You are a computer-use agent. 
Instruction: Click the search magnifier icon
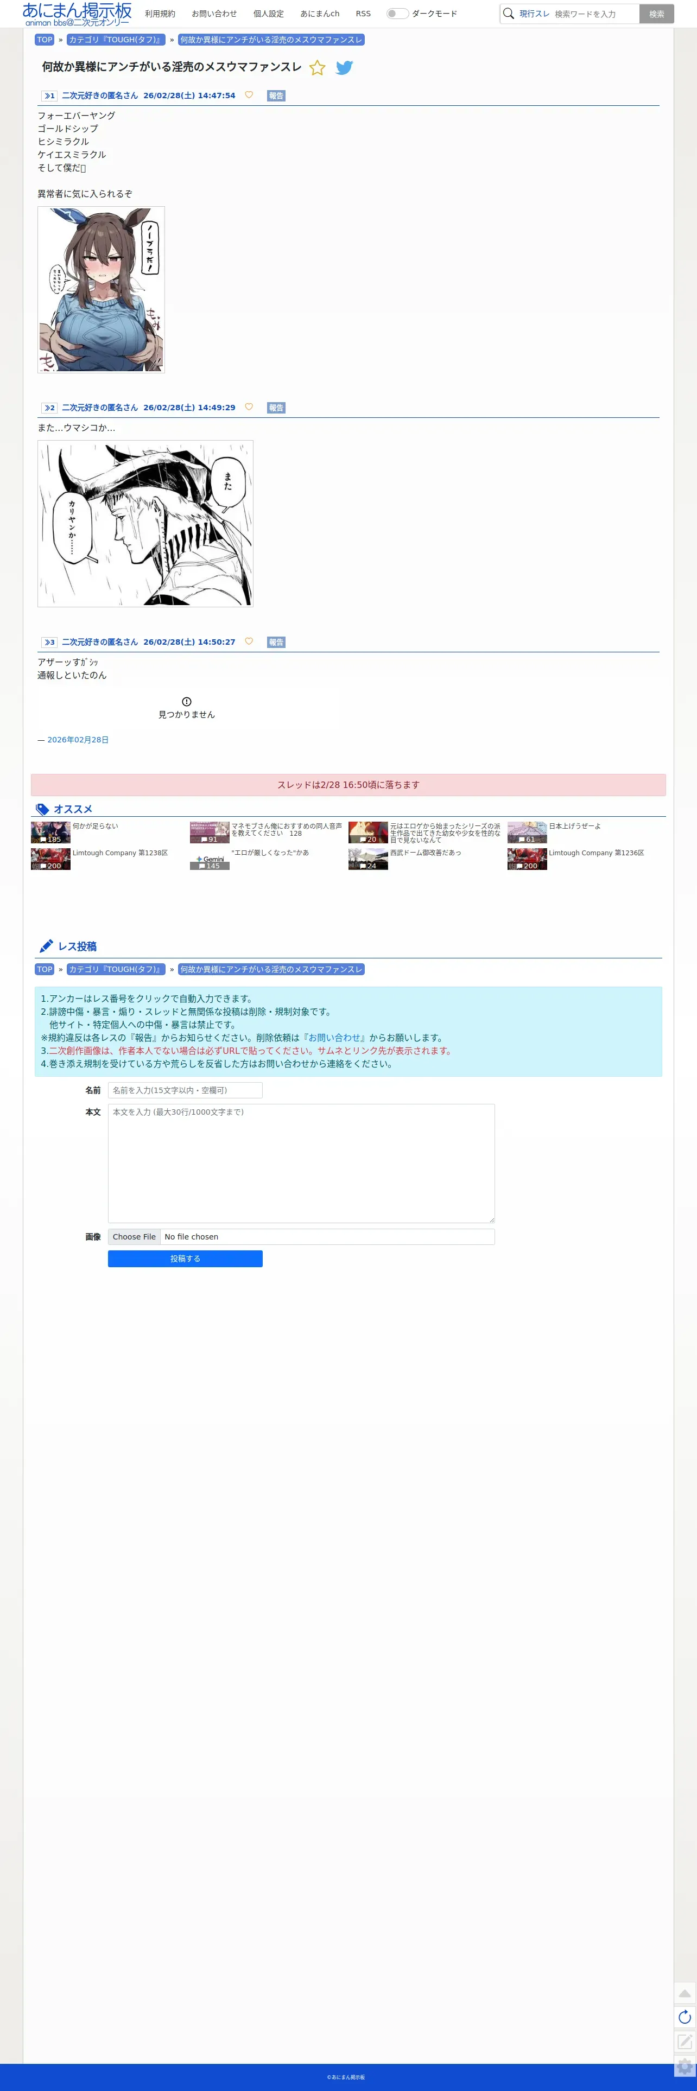point(509,14)
